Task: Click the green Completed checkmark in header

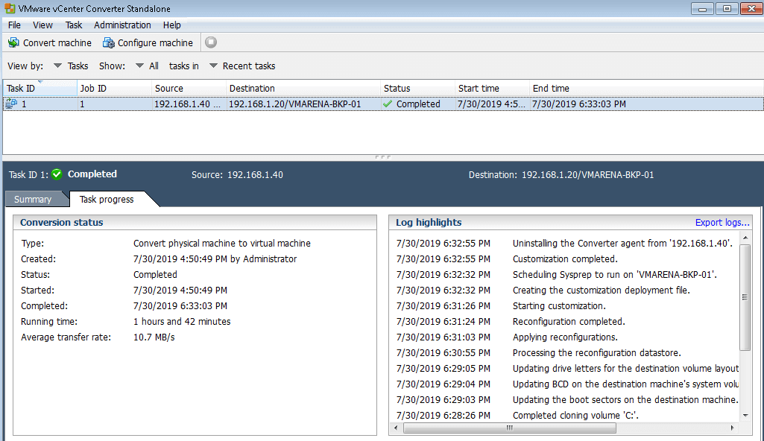Action: [x=57, y=174]
